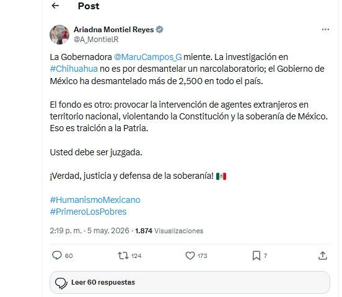Viewport: 342px width, 297px height.
Task: Open the @MaruCampos_G mention link
Action: click(148, 57)
